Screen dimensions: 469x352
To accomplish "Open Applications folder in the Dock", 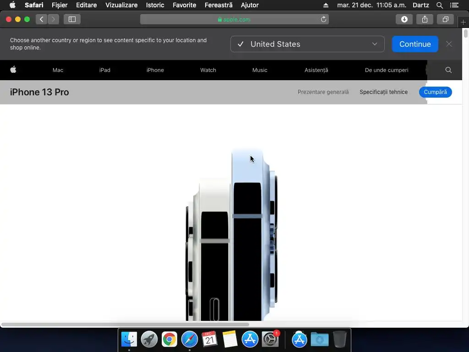I will click(299, 340).
